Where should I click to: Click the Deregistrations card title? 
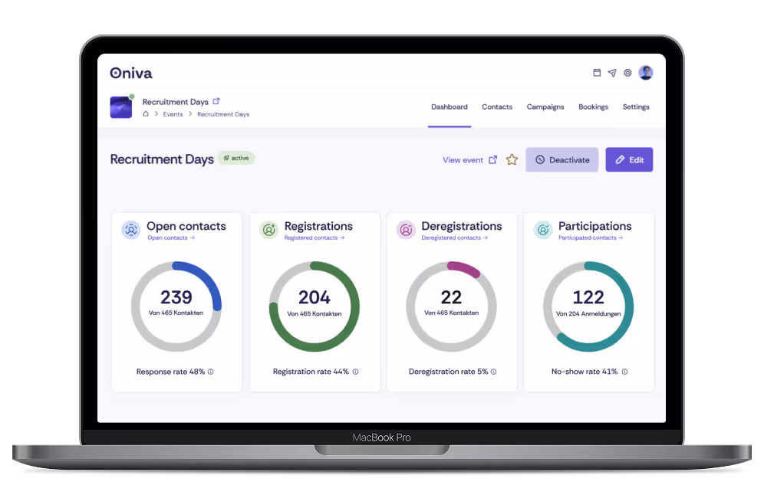tap(462, 226)
